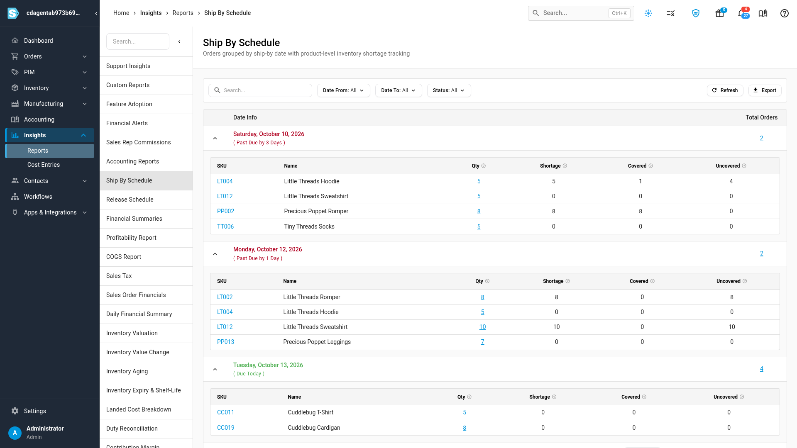
Task: Expand the Manufacturing sidebar menu
Action: click(x=85, y=104)
